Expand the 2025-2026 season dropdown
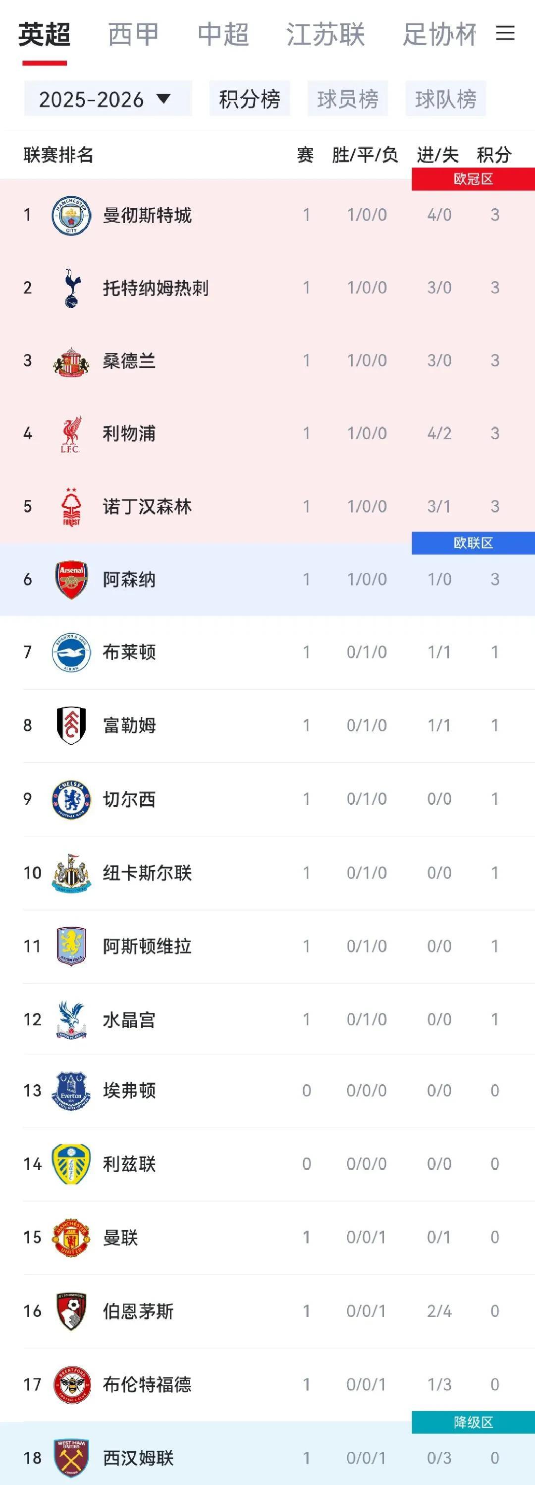 (107, 99)
